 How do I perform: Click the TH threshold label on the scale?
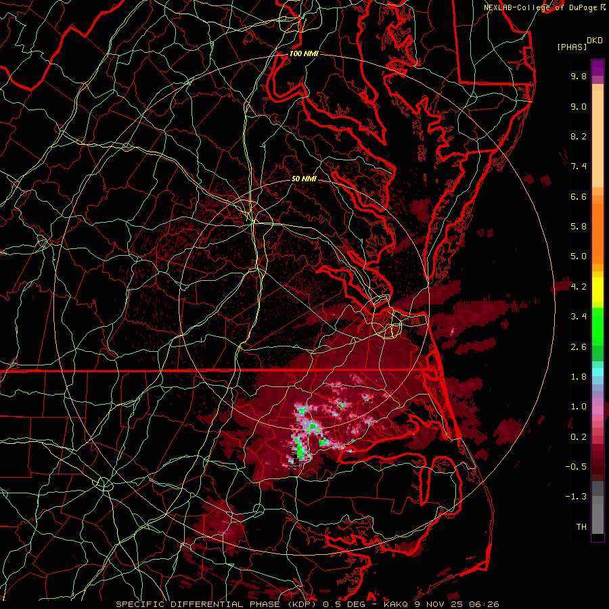point(581,527)
